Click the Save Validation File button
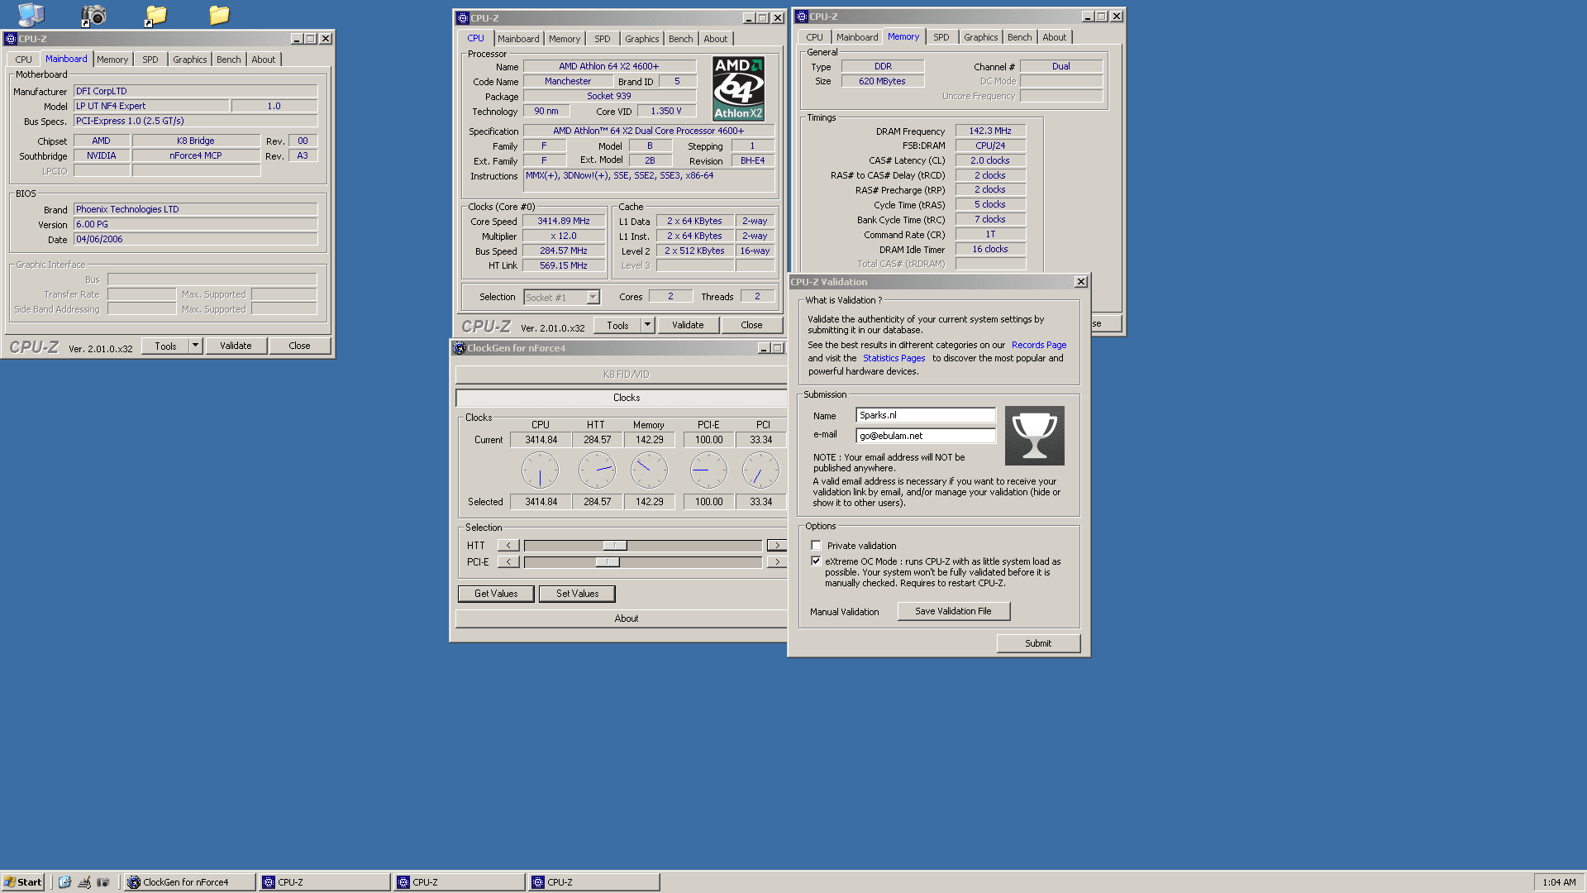The width and height of the screenshot is (1587, 893). pos(953,611)
